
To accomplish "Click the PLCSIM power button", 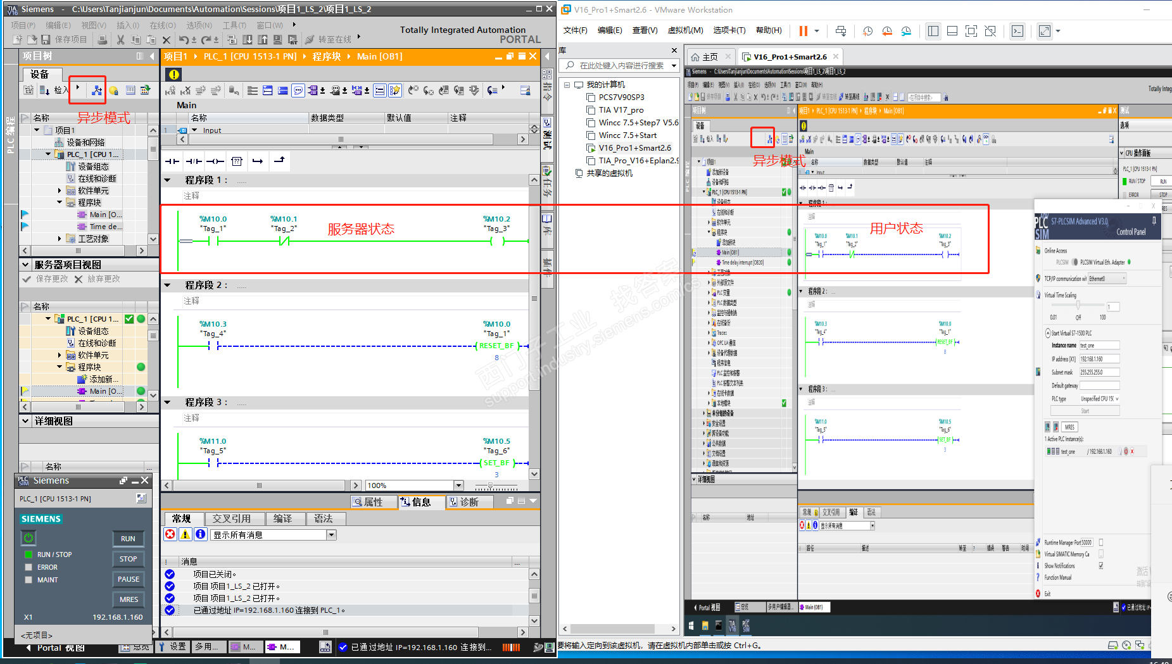I will pos(28,538).
